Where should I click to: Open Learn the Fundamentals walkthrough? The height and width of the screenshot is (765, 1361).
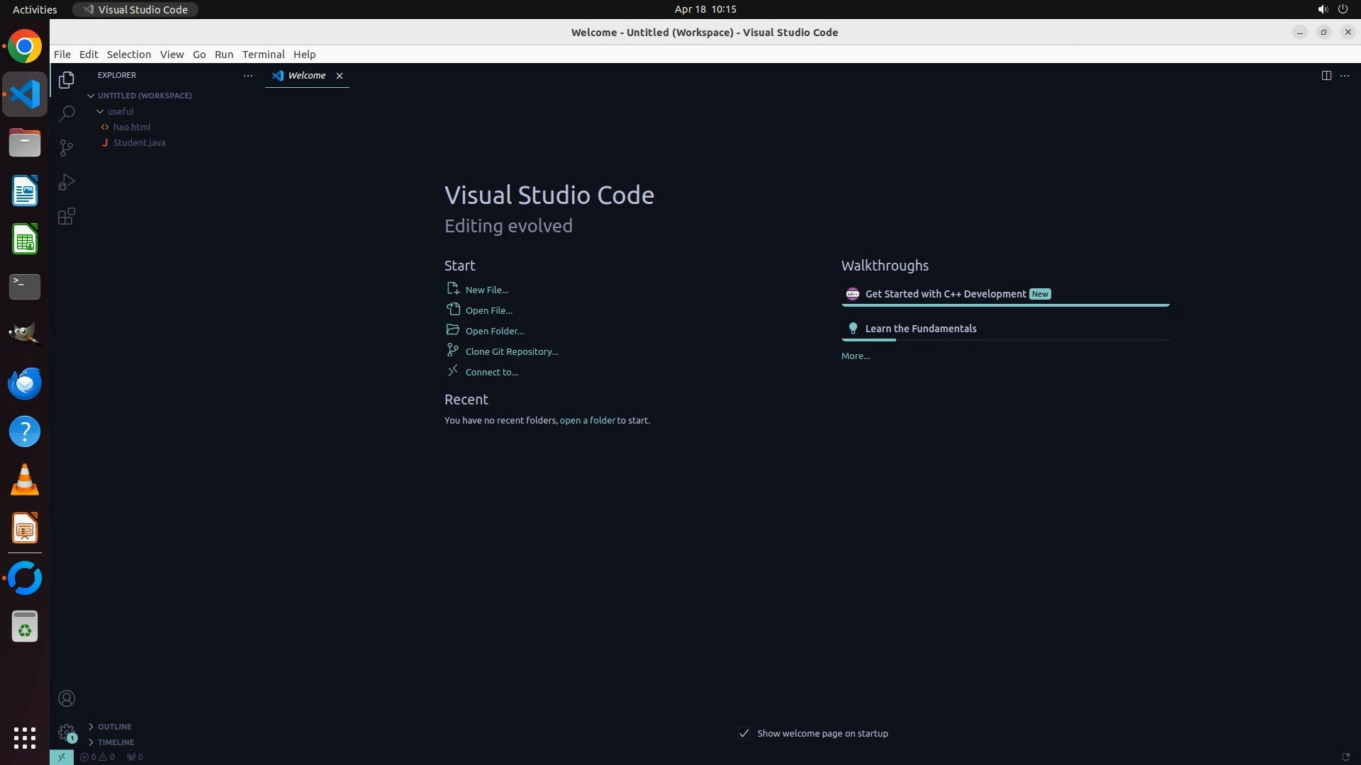click(920, 329)
